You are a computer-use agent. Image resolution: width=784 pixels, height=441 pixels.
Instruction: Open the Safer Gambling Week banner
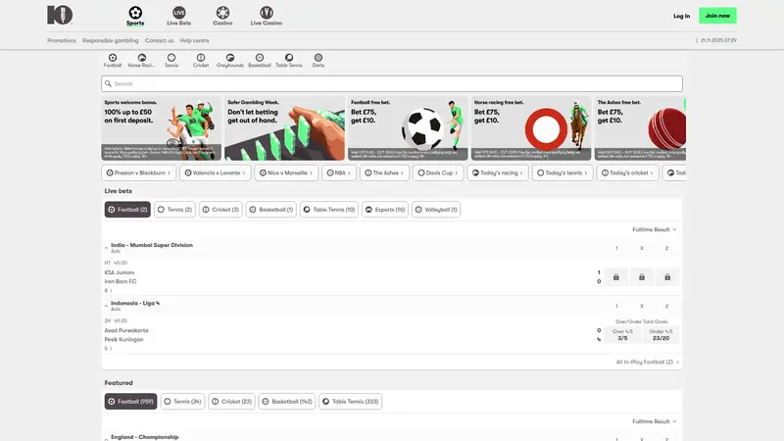pos(284,128)
